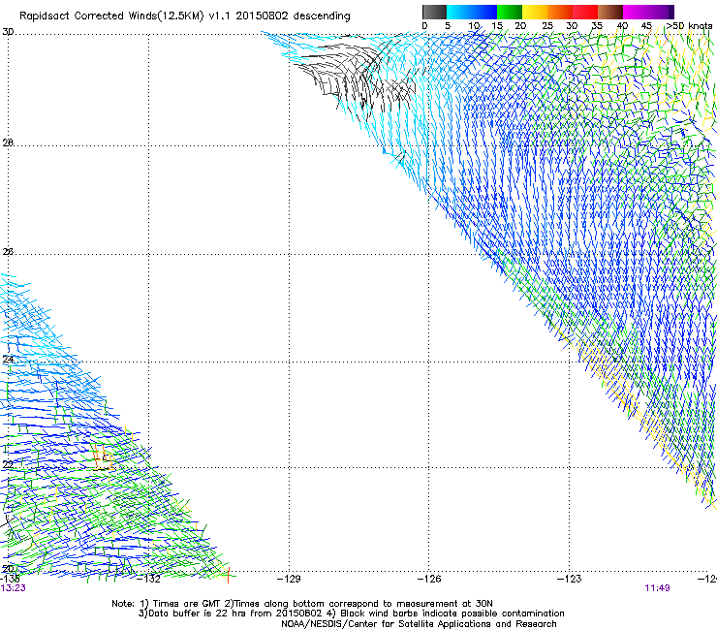This screenshot has height=630, width=717.
Task: Click the red wind barb at 20N on the bottom axis
Action: [x=228, y=575]
